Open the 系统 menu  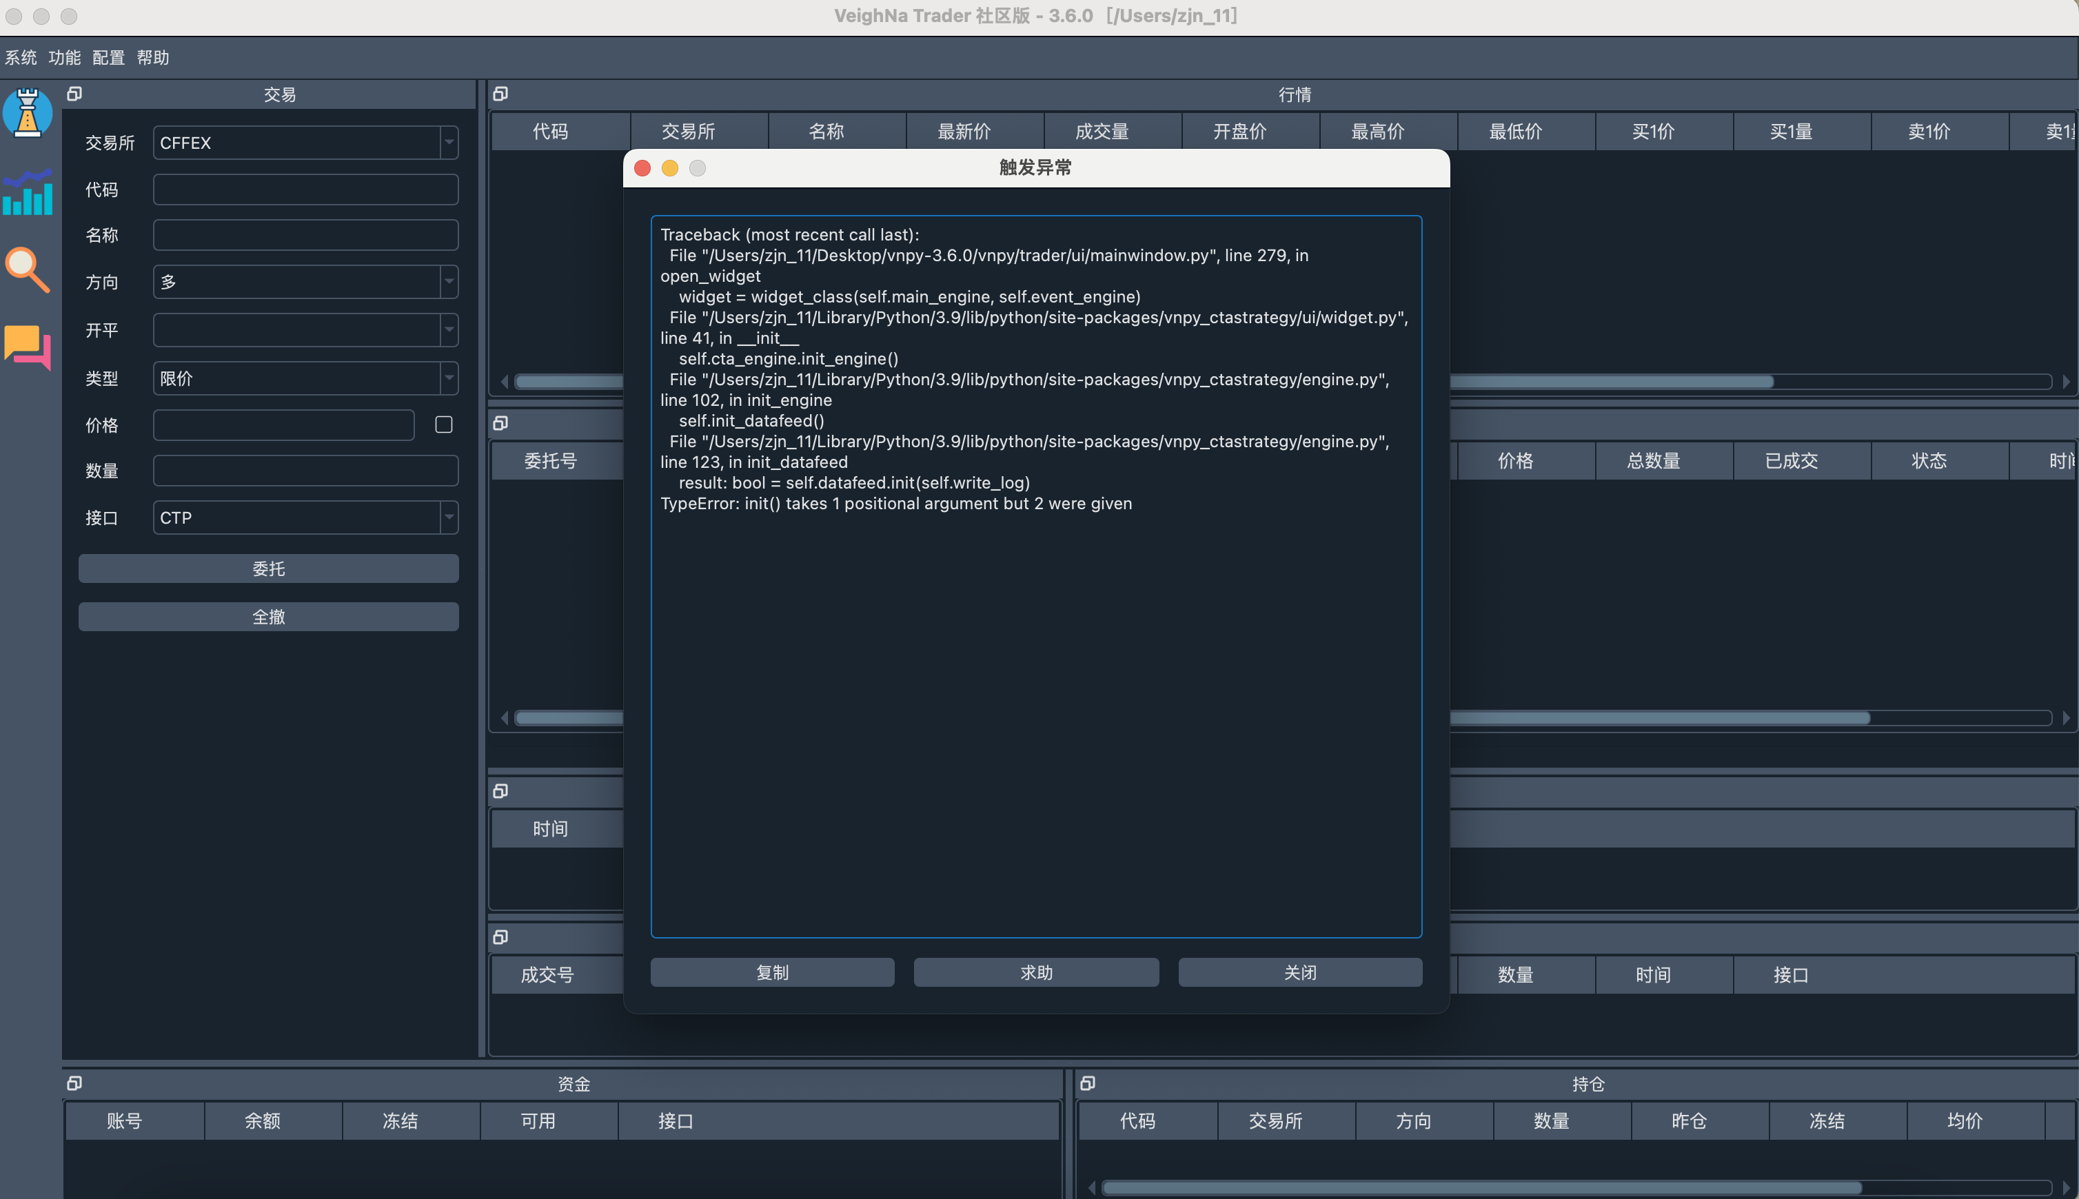pyautogui.click(x=21, y=58)
